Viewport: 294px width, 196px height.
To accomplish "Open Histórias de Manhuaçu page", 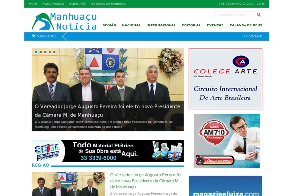I will coord(108,4).
